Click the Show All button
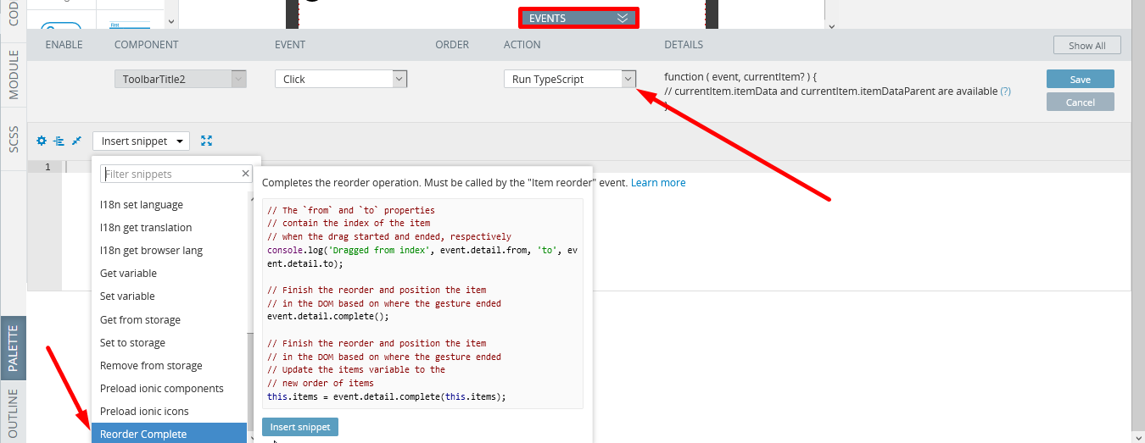The width and height of the screenshot is (1145, 443). click(x=1087, y=46)
